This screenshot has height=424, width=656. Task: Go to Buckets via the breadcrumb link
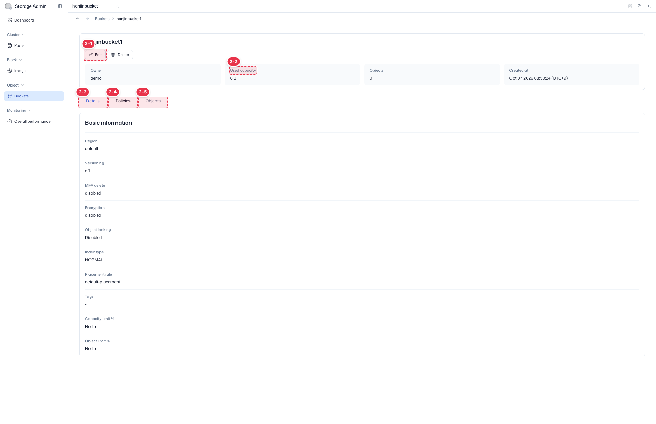102,19
